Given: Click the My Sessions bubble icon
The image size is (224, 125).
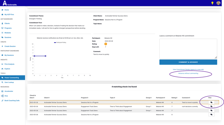Looking at the screenshot, I should (x=2, y=55).
